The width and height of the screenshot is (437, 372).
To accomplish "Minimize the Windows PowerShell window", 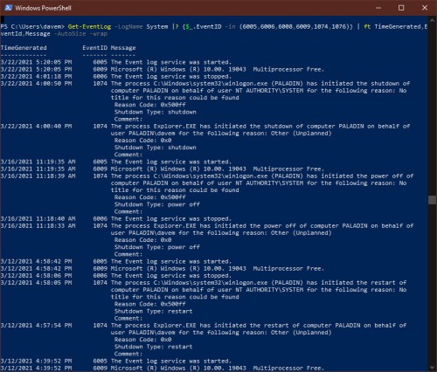I will coord(378,8).
